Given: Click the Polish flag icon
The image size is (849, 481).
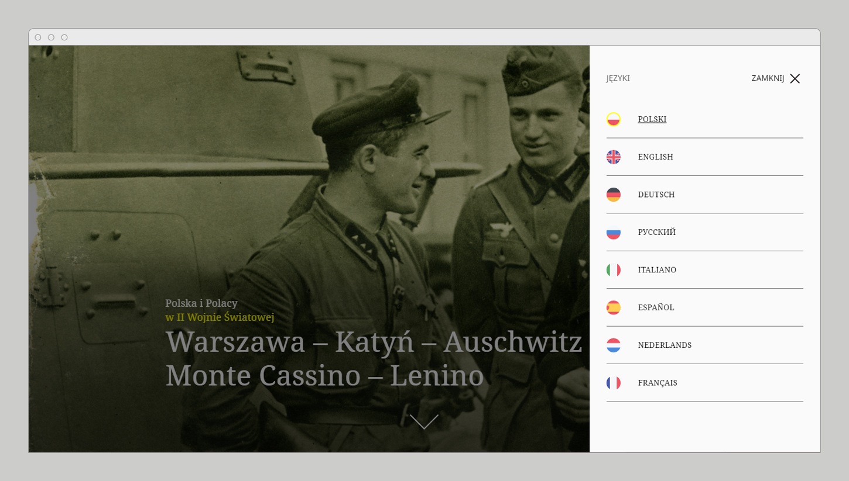Looking at the screenshot, I should click(613, 119).
